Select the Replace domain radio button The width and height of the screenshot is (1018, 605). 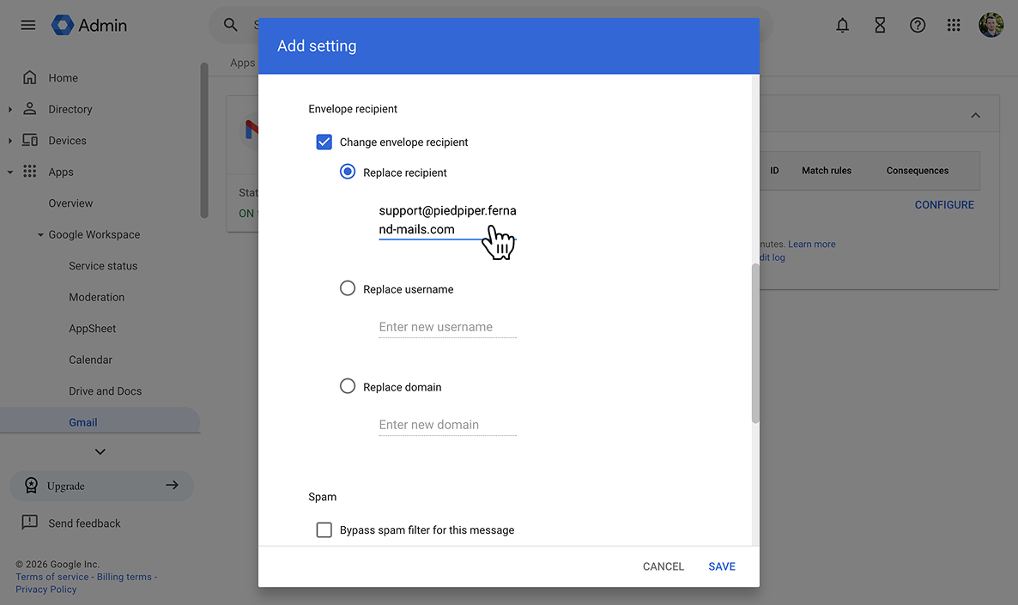(347, 385)
